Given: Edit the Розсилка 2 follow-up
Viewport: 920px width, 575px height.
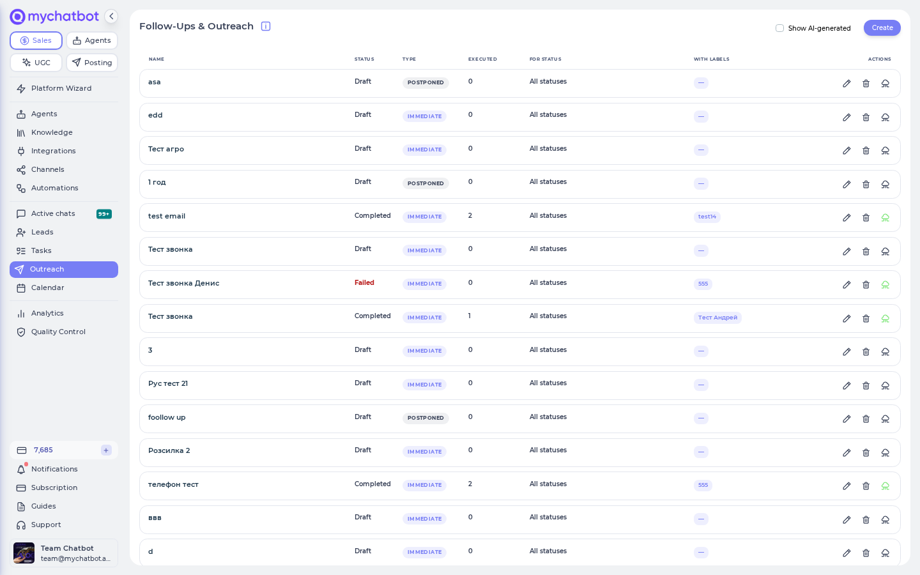Looking at the screenshot, I should point(847,453).
